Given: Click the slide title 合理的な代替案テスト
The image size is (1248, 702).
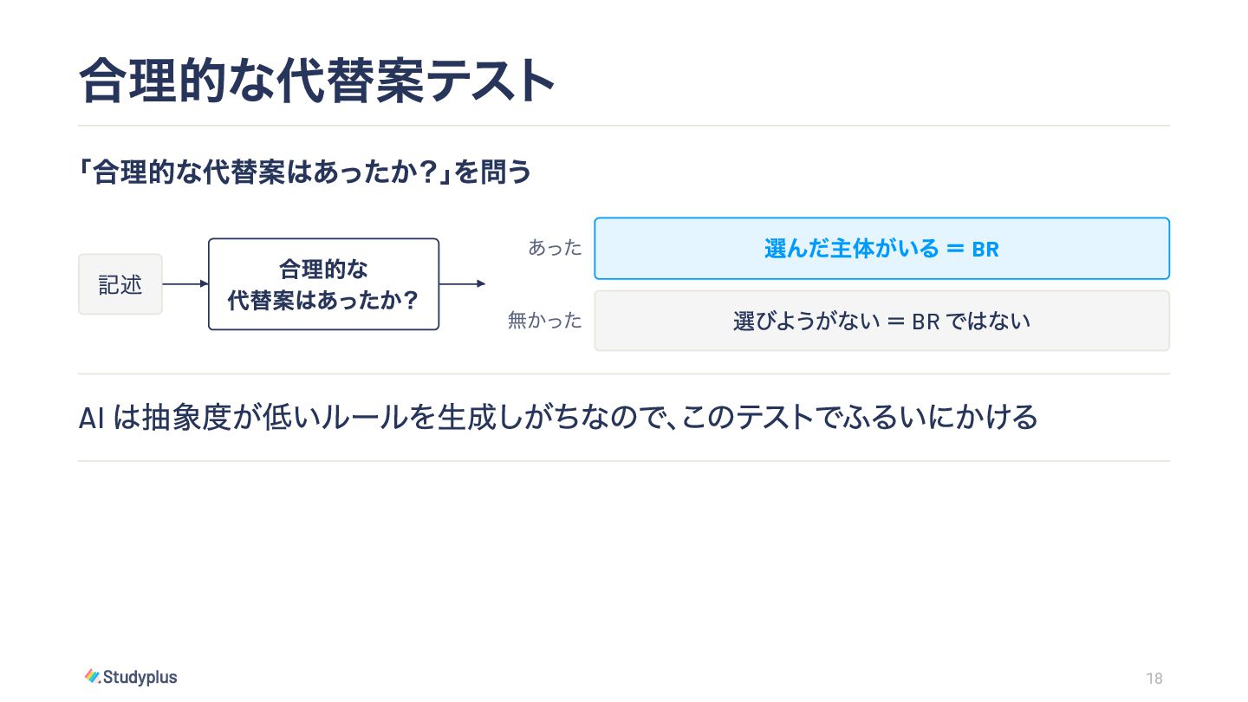Looking at the screenshot, I should [x=316, y=81].
